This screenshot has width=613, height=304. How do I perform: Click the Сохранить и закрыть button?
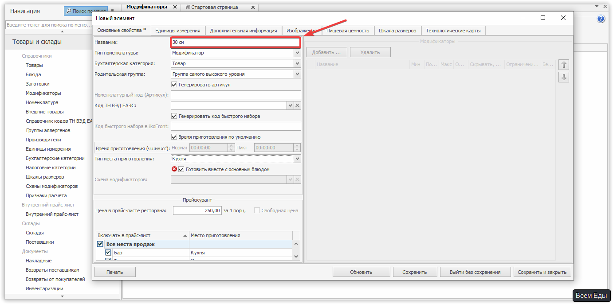point(542,272)
